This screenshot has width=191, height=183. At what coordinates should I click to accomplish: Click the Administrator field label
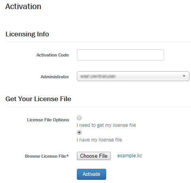tap(55, 77)
